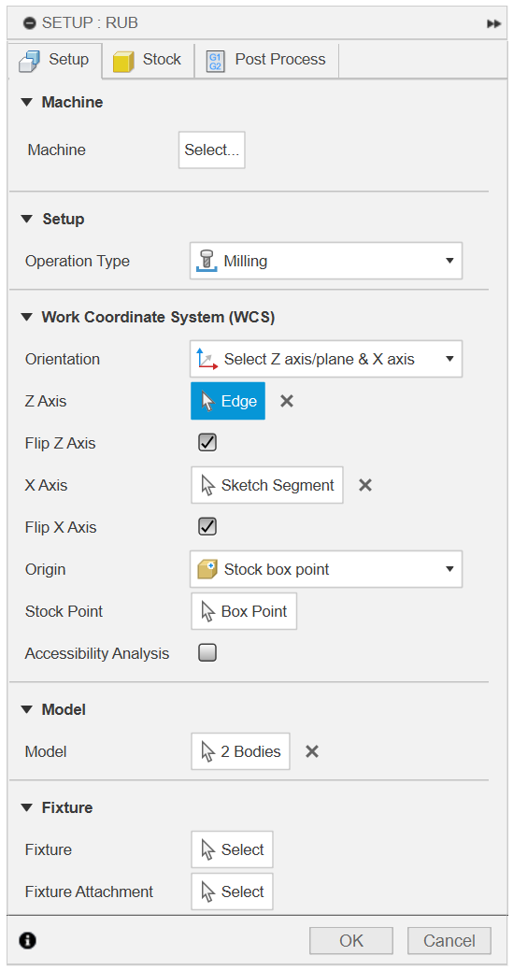The width and height of the screenshot is (513, 970).
Task: Click the OK button
Action: click(x=350, y=941)
